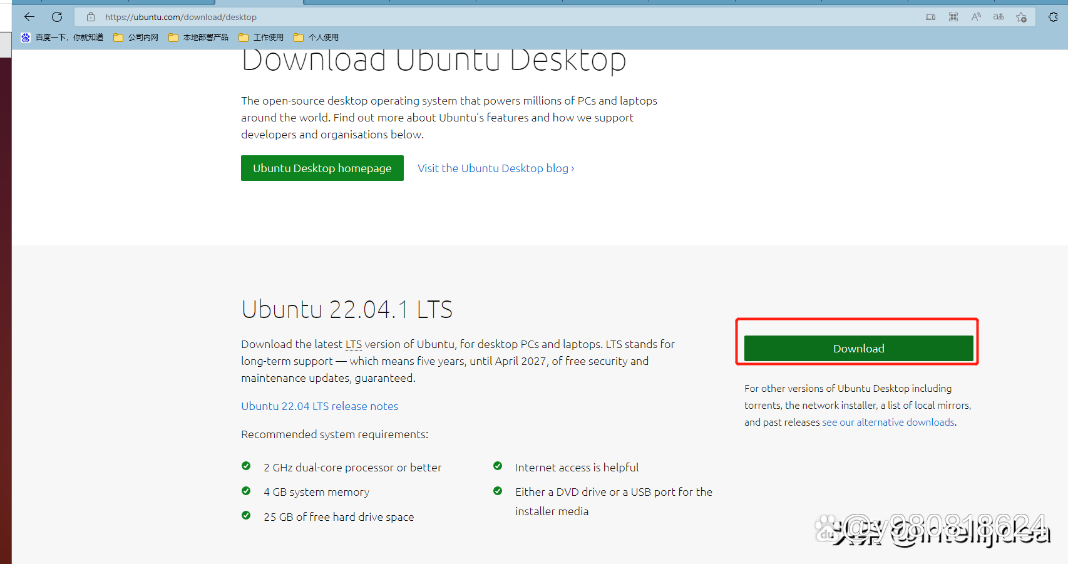Click the text 2 GHz dual-core processor or better
The width and height of the screenshot is (1068, 564).
[x=352, y=468]
